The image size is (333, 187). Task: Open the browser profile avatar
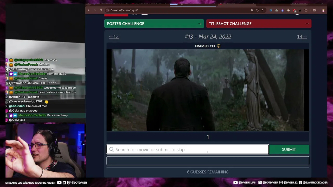323,10
